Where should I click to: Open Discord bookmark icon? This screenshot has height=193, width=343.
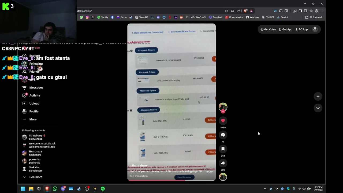click(x=158, y=17)
